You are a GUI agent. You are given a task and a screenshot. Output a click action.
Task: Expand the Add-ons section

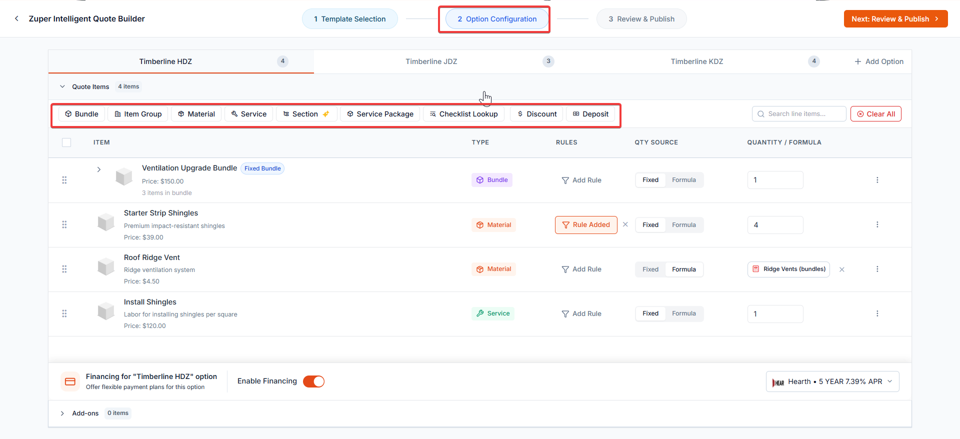(62, 413)
